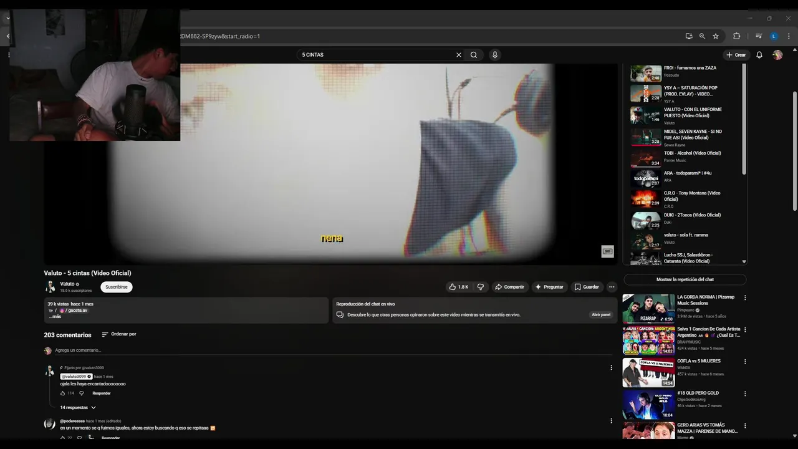The height and width of the screenshot is (449, 798).
Task: Click the Suscribirse button
Action: (117, 287)
